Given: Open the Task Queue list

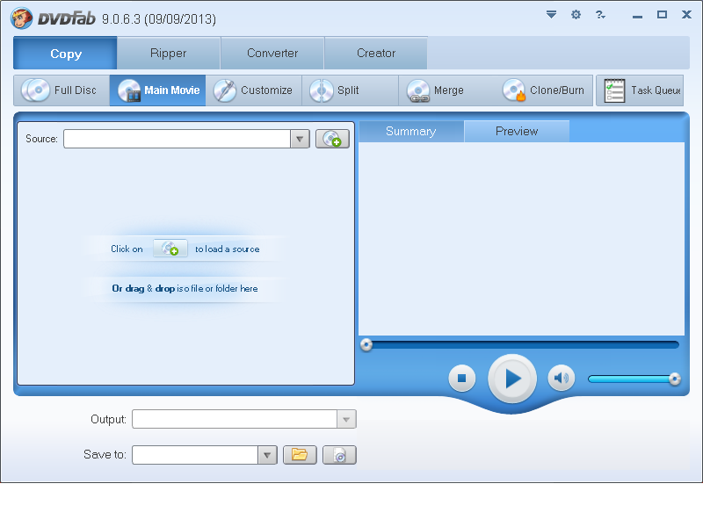Looking at the screenshot, I should (640, 90).
